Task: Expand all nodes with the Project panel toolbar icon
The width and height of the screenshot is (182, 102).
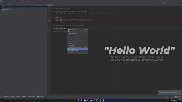Action: pyautogui.click(x=40, y=5)
